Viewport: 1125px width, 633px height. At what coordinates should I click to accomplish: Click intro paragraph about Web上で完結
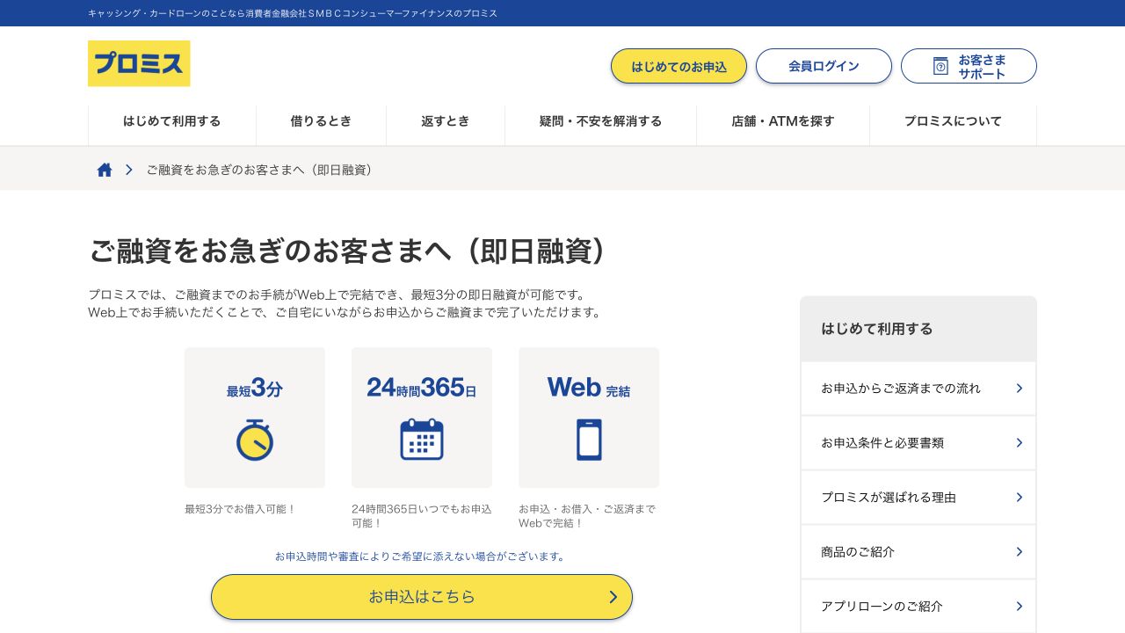[346, 303]
